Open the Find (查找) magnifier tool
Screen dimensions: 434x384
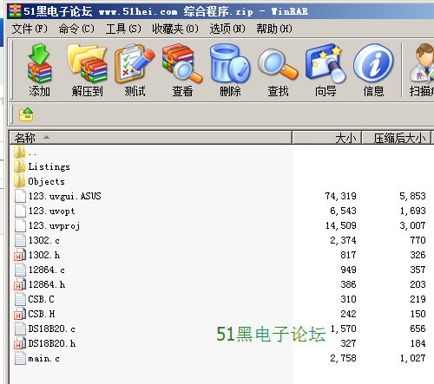[x=278, y=64]
